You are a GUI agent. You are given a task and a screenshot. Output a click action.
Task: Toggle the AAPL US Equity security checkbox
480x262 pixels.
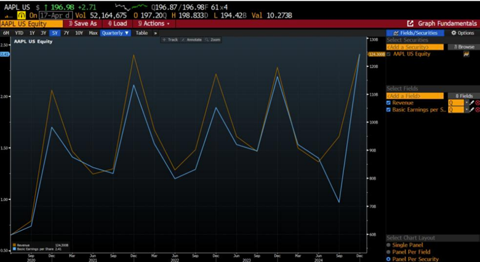pos(388,54)
